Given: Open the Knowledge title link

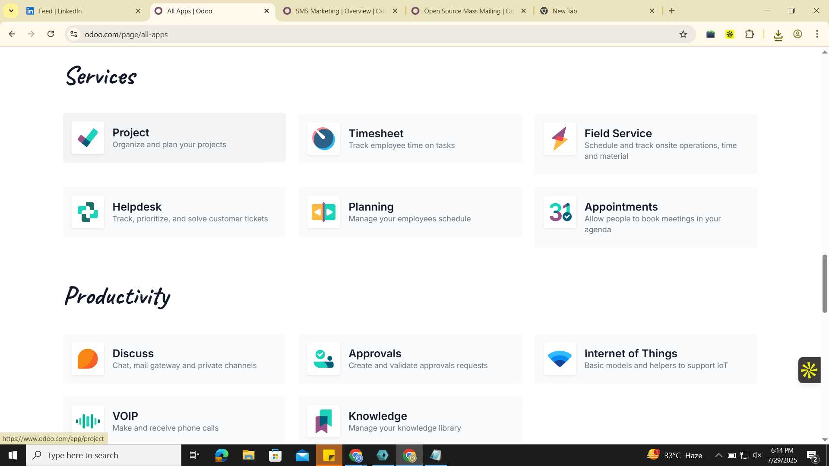Looking at the screenshot, I should coord(378,416).
